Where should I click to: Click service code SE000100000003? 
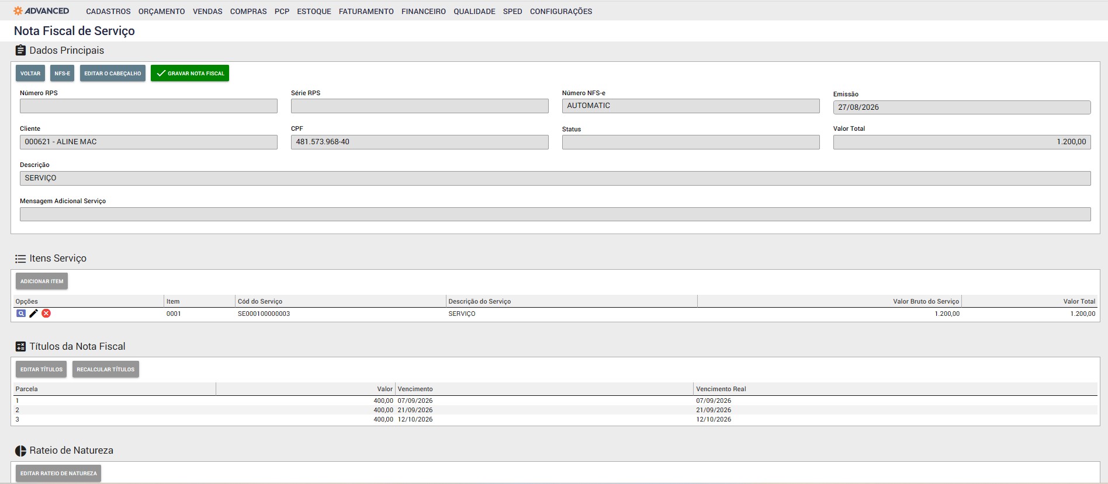pos(264,314)
